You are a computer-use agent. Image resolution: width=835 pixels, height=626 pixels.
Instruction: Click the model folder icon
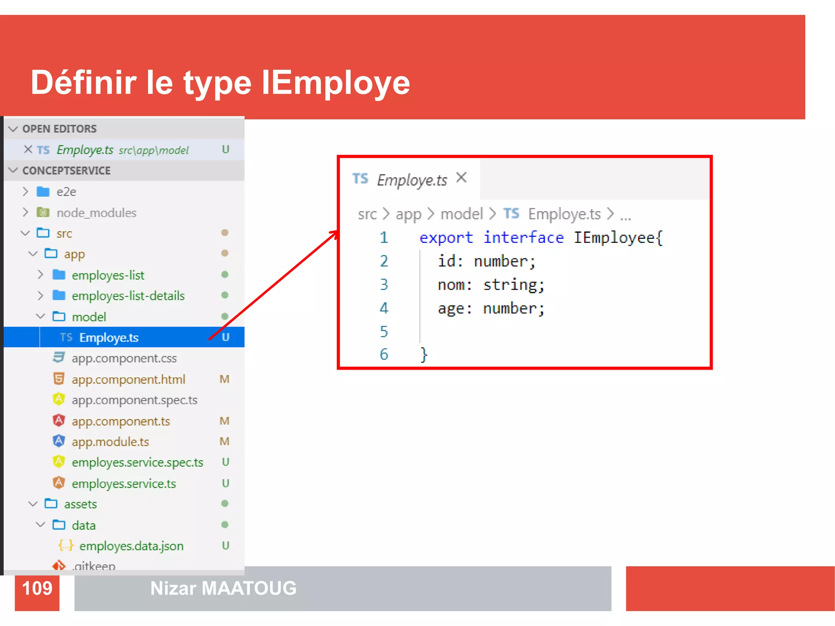click(59, 316)
